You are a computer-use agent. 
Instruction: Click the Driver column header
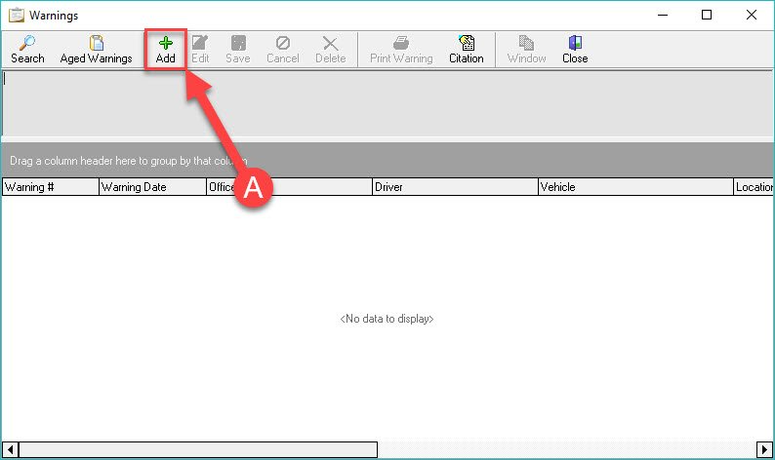point(454,187)
